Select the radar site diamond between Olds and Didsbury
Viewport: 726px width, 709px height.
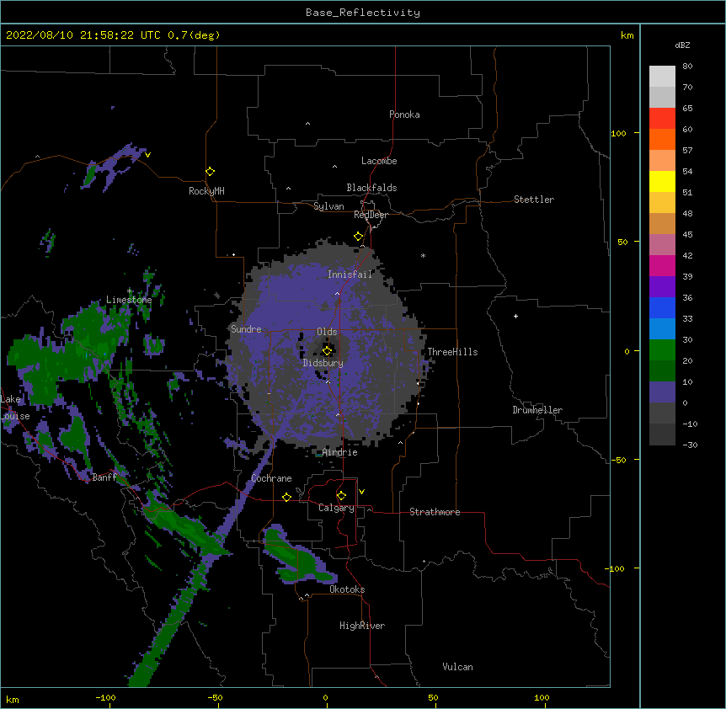pos(327,351)
